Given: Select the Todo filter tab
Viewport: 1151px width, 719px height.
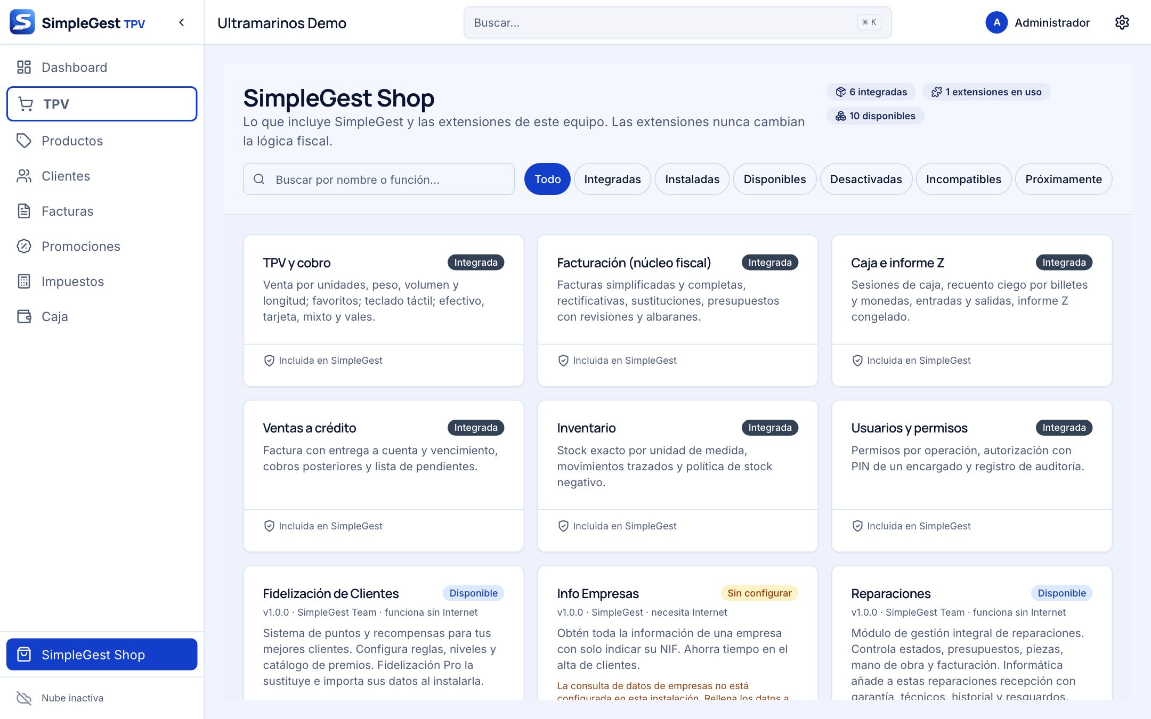Looking at the screenshot, I should [x=547, y=179].
